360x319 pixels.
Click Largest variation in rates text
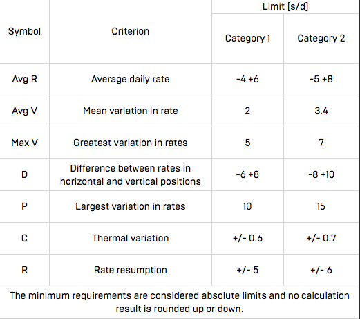[x=131, y=206]
